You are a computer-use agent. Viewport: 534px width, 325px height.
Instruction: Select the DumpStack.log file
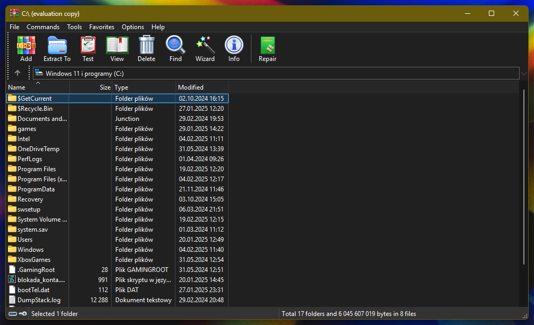[39, 300]
